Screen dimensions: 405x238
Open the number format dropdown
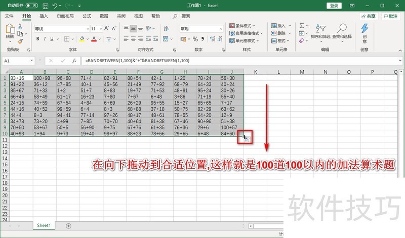[221, 29]
